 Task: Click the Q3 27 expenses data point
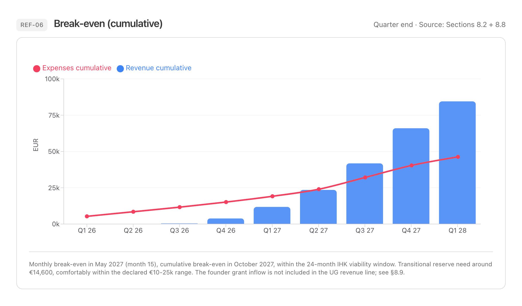[x=365, y=177]
